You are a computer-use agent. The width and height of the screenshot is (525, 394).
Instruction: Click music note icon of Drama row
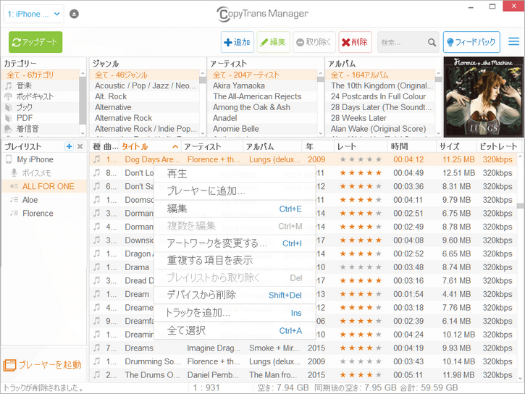(x=97, y=267)
